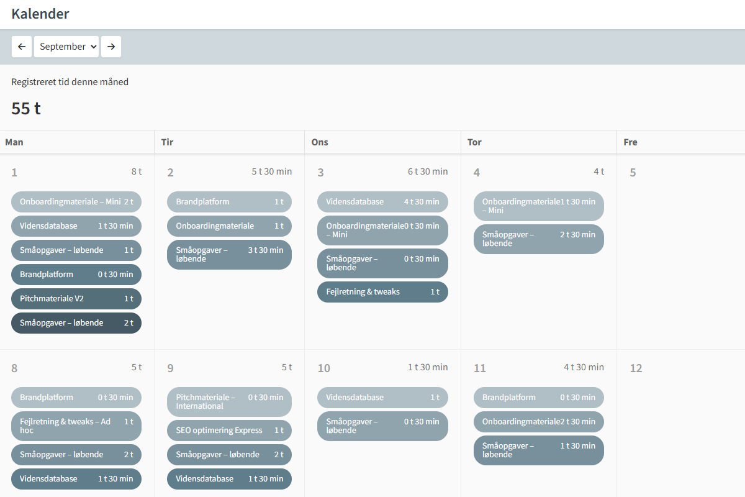Open the Vidensdatabase entry on September 3

point(382,201)
